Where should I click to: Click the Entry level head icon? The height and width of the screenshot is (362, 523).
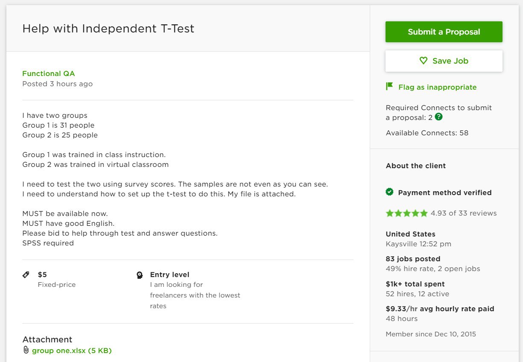[x=140, y=275]
